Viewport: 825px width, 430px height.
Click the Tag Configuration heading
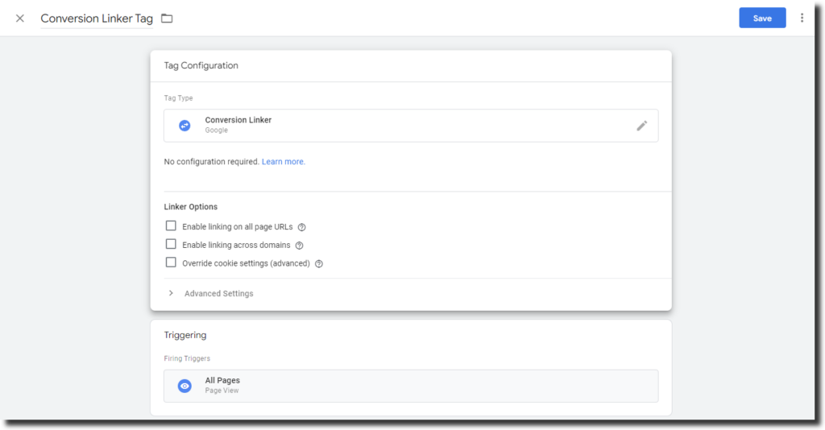tap(201, 66)
